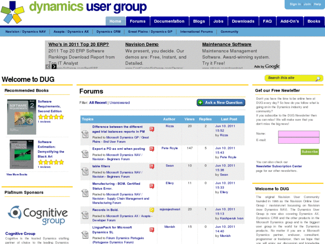Click the ad carousel next arrow
The width and height of the screenshot is (325, 244).
click(x=54, y=66)
